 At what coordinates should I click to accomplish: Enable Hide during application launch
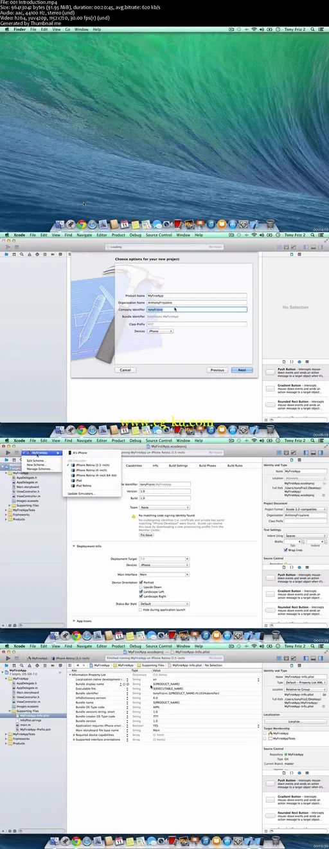(141, 609)
